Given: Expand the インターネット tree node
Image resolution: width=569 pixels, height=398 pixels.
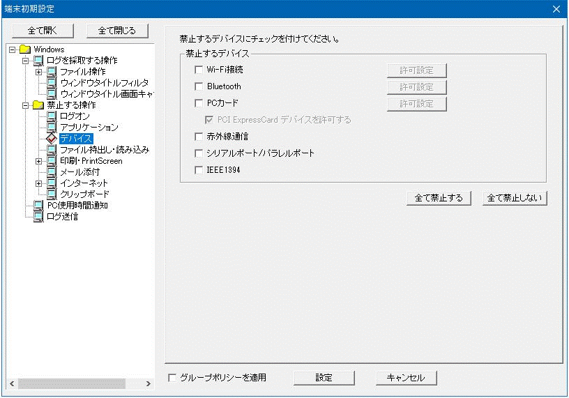Looking at the screenshot, I should [x=39, y=183].
